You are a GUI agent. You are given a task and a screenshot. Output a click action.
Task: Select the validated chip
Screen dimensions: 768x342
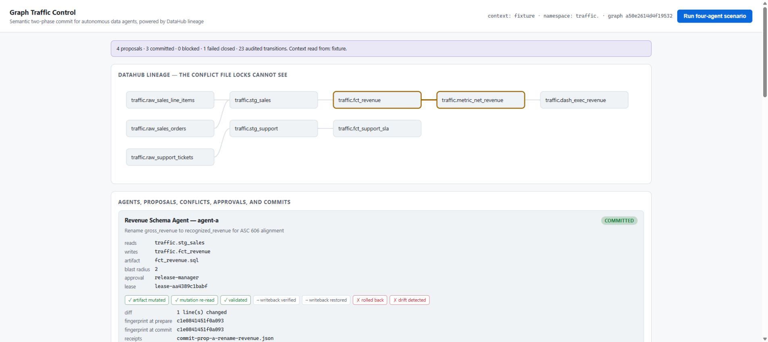click(235, 300)
